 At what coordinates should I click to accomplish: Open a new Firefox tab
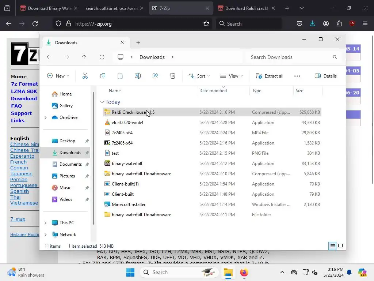point(287,8)
